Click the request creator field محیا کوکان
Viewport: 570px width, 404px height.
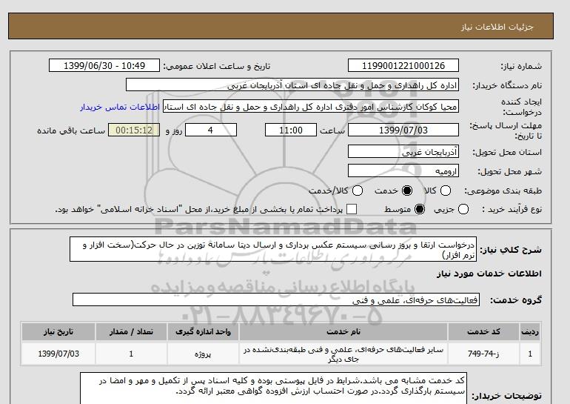311,107
